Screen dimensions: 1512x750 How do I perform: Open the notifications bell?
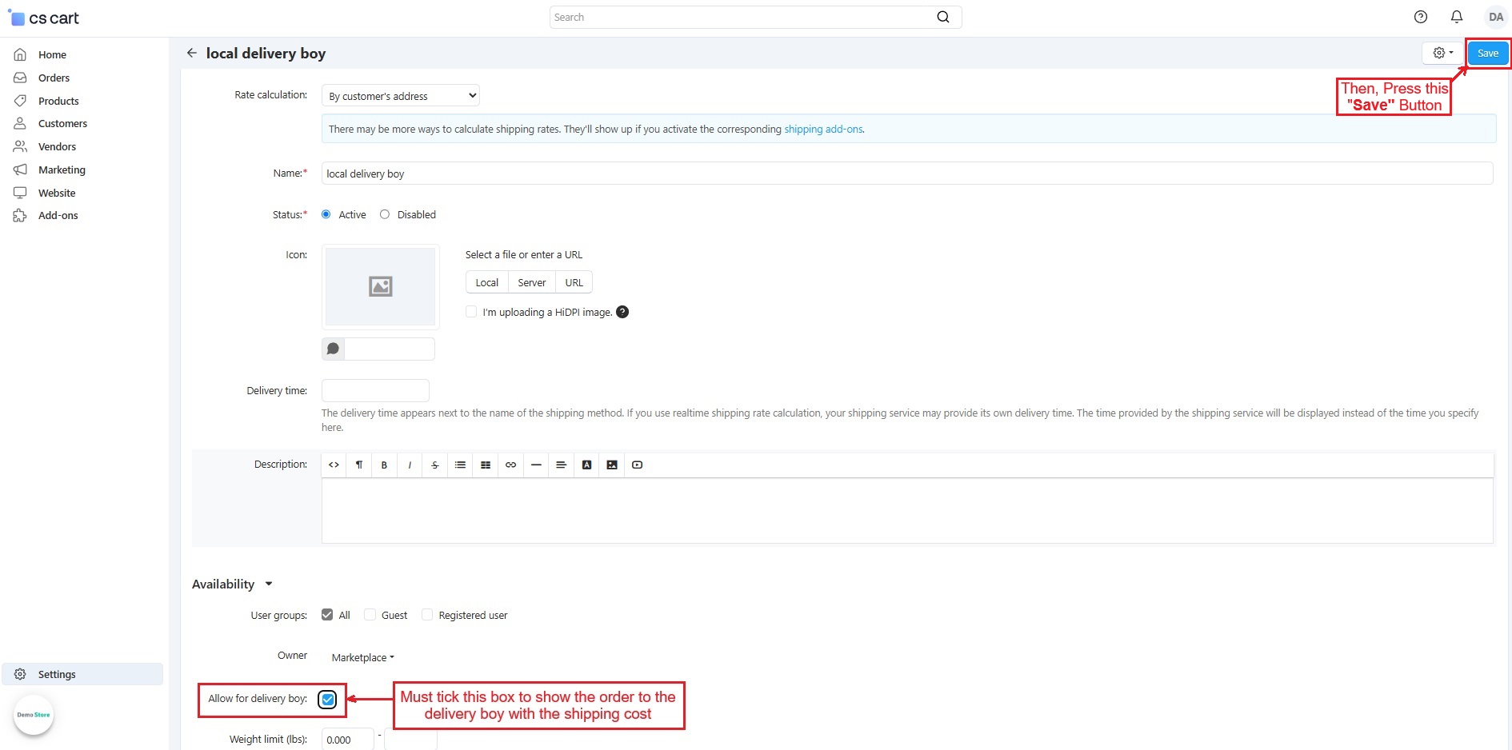point(1456,17)
